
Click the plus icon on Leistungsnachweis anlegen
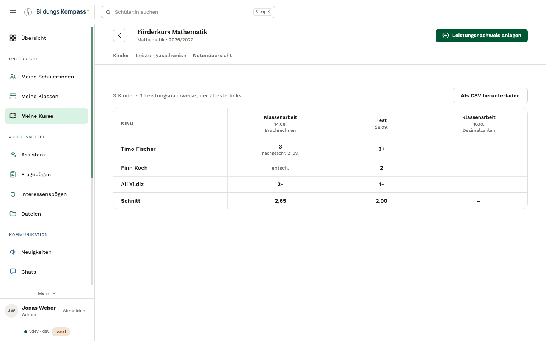pyautogui.click(x=446, y=36)
